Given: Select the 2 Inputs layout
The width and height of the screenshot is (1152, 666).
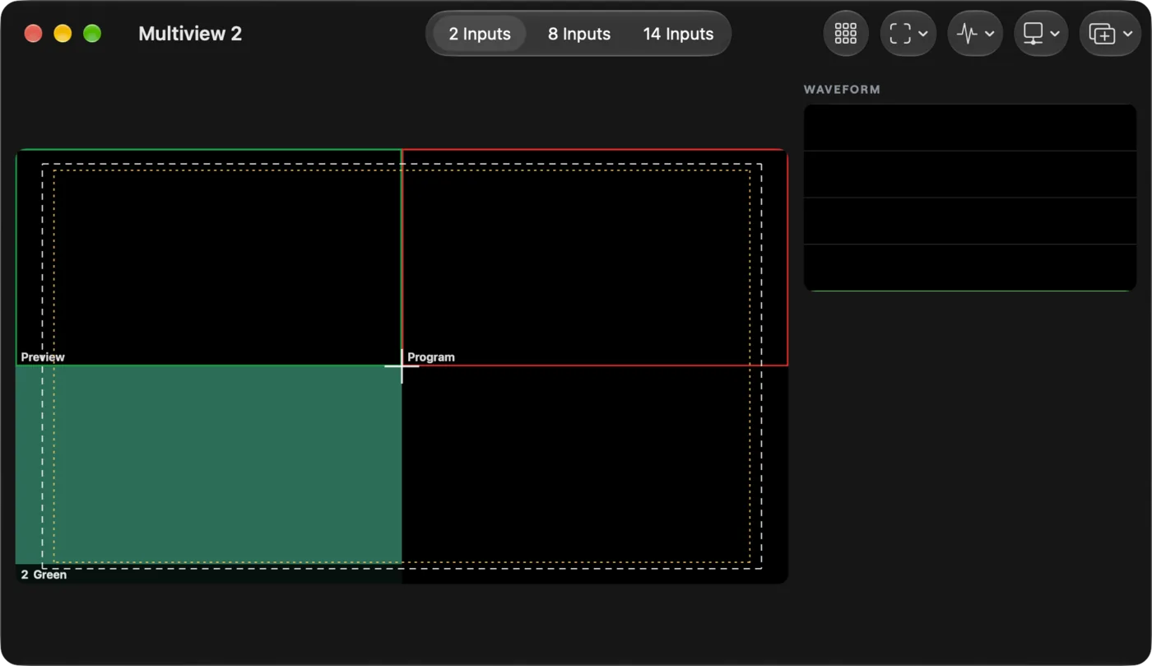Looking at the screenshot, I should click(480, 34).
